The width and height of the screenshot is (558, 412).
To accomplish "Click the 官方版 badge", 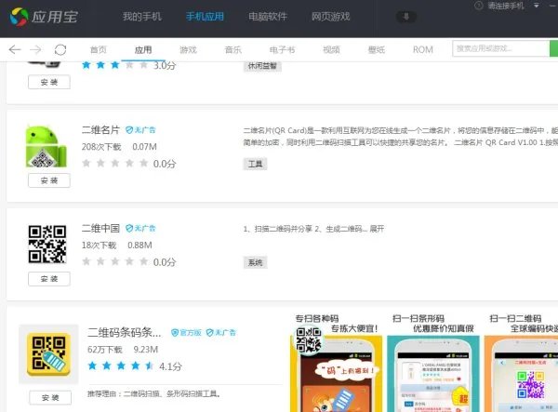I will click(186, 333).
